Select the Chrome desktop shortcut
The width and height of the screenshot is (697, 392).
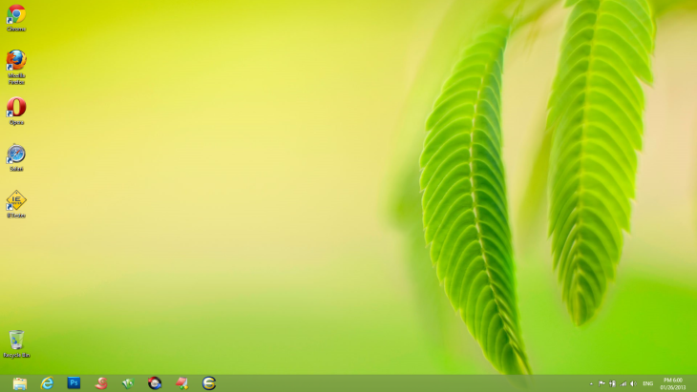click(16, 15)
